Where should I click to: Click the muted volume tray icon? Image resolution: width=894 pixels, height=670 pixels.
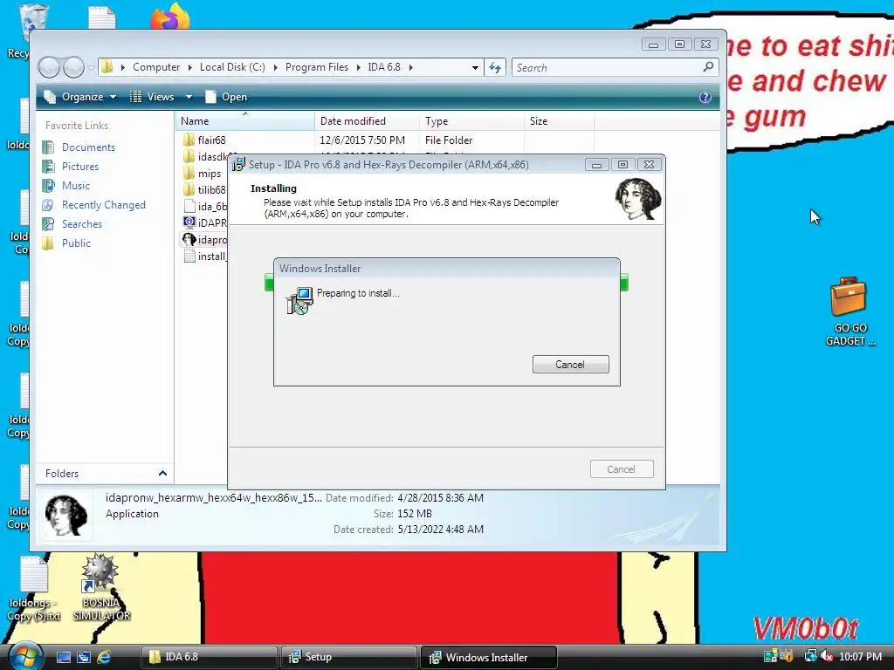click(827, 657)
